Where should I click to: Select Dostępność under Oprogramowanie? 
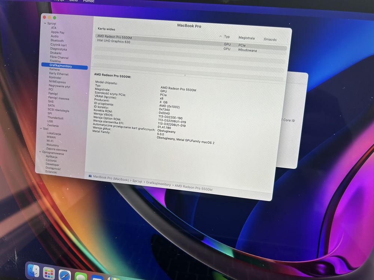point(53,168)
